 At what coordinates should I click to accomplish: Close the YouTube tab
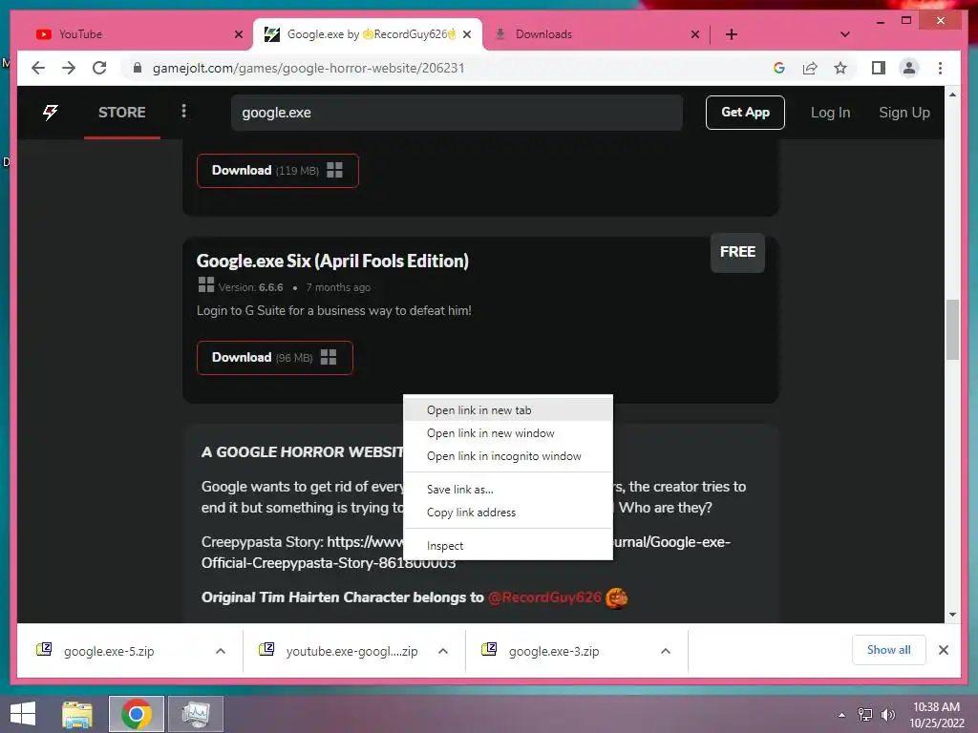pyautogui.click(x=238, y=34)
